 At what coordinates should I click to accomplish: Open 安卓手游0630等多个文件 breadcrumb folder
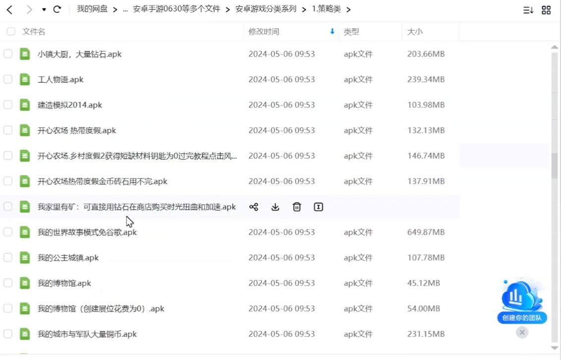coord(176,9)
